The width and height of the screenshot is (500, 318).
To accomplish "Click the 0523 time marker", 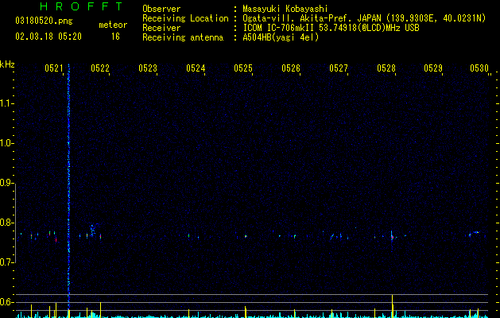I will click(148, 68).
